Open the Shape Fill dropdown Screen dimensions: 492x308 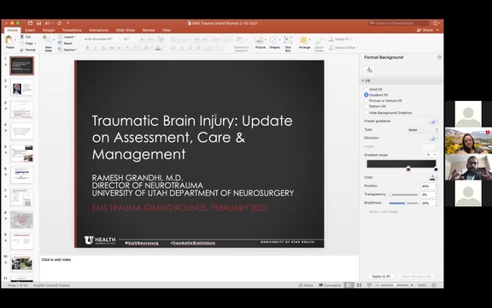point(341,39)
